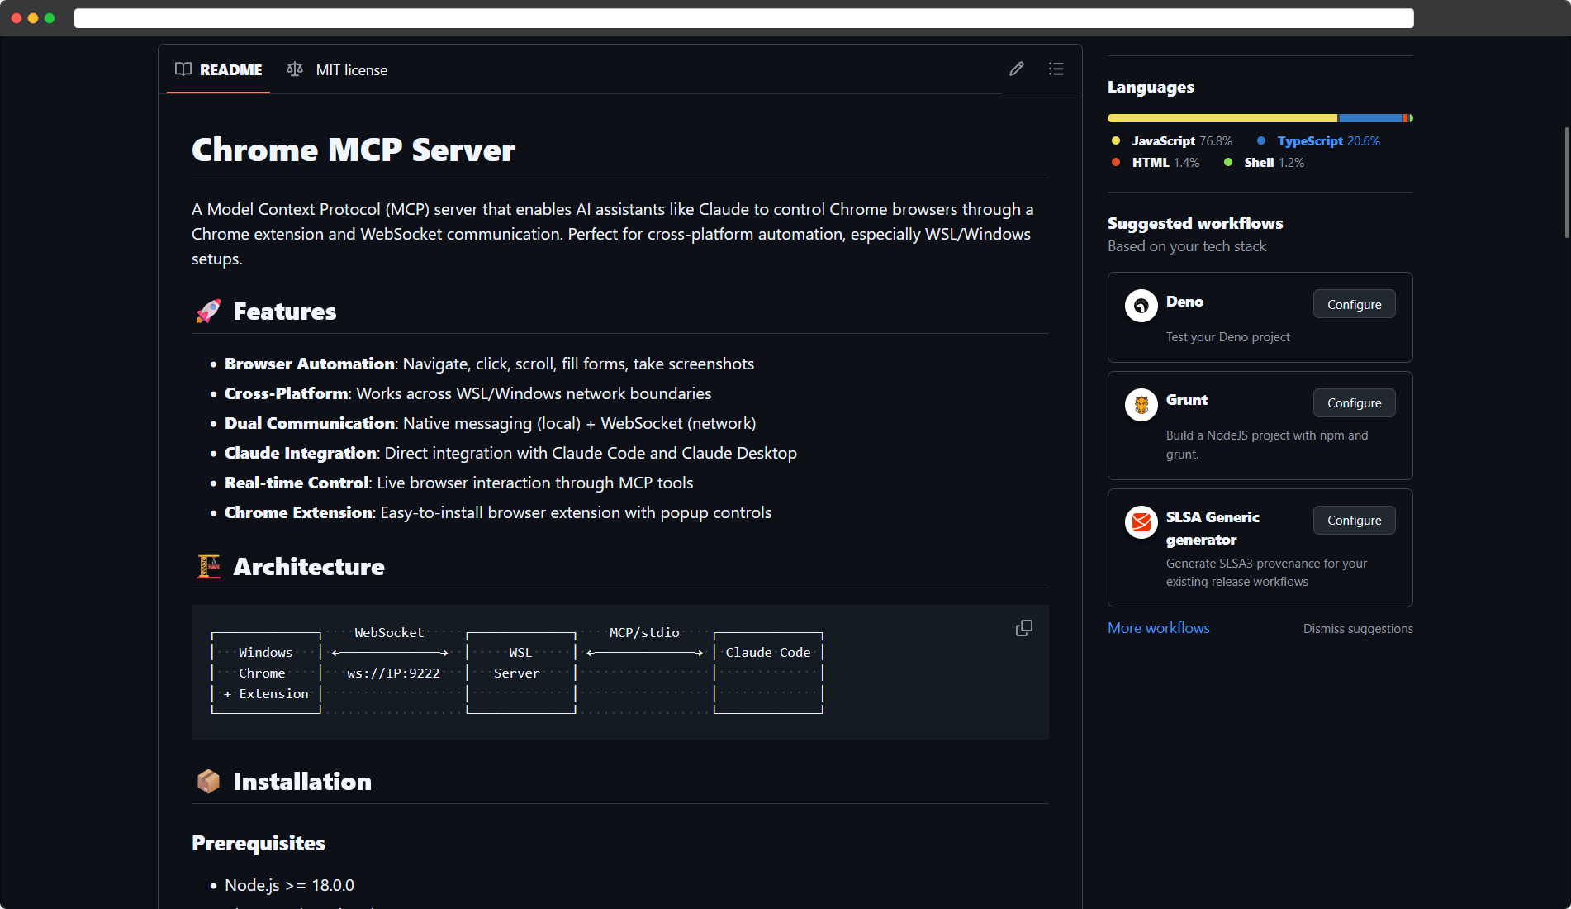Select TypeScript in the Languages list
Image resolution: width=1571 pixels, height=909 pixels.
[1310, 141]
